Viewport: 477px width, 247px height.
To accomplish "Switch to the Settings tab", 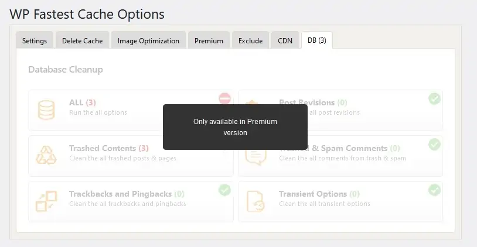I will tap(35, 41).
